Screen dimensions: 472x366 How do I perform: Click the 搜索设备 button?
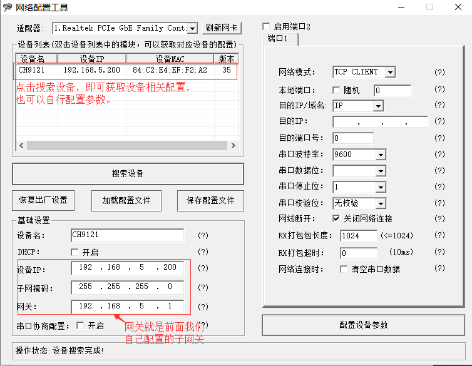click(x=128, y=174)
